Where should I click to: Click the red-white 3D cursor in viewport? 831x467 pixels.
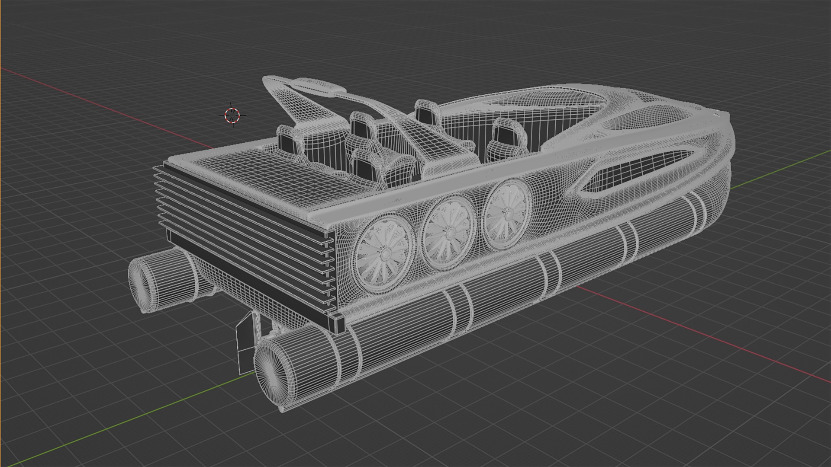[x=232, y=115]
